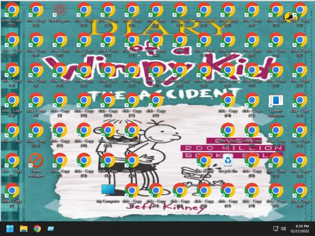Open the Windows Start menu
The image size is (315, 236).
click(x=10, y=229)
